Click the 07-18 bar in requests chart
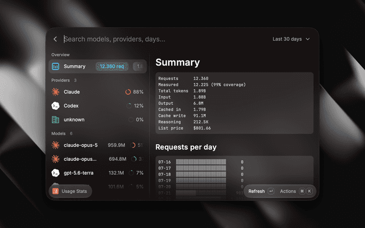Image resolution: width=365 pixels, height=228 pixels. tap(201, 174)
